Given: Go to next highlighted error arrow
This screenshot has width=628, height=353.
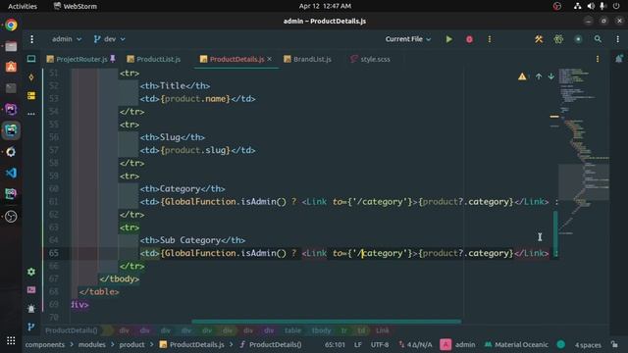Looking at the screenshot, I should pos(551,76).
